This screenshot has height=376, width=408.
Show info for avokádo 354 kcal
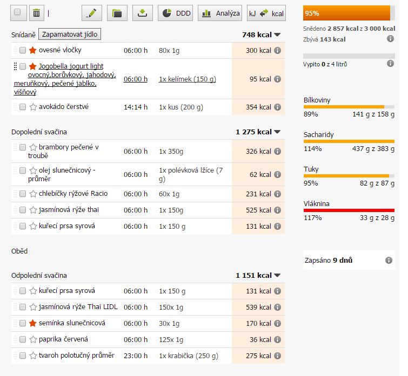(278, 107)
